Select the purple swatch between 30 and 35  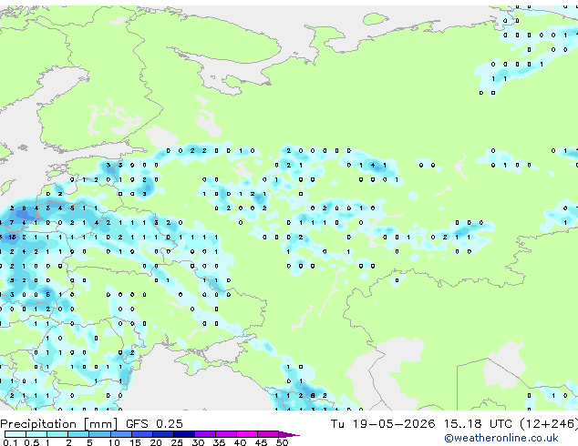pyautogui.click(x=205, y=434)
